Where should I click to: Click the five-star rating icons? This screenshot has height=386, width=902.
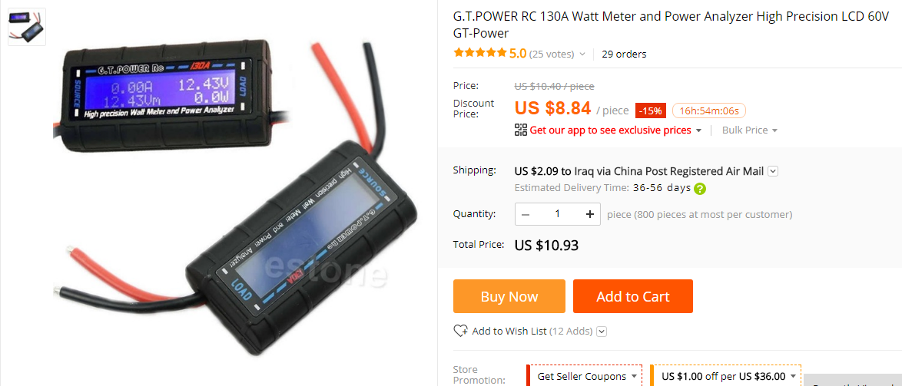[479, 54]
